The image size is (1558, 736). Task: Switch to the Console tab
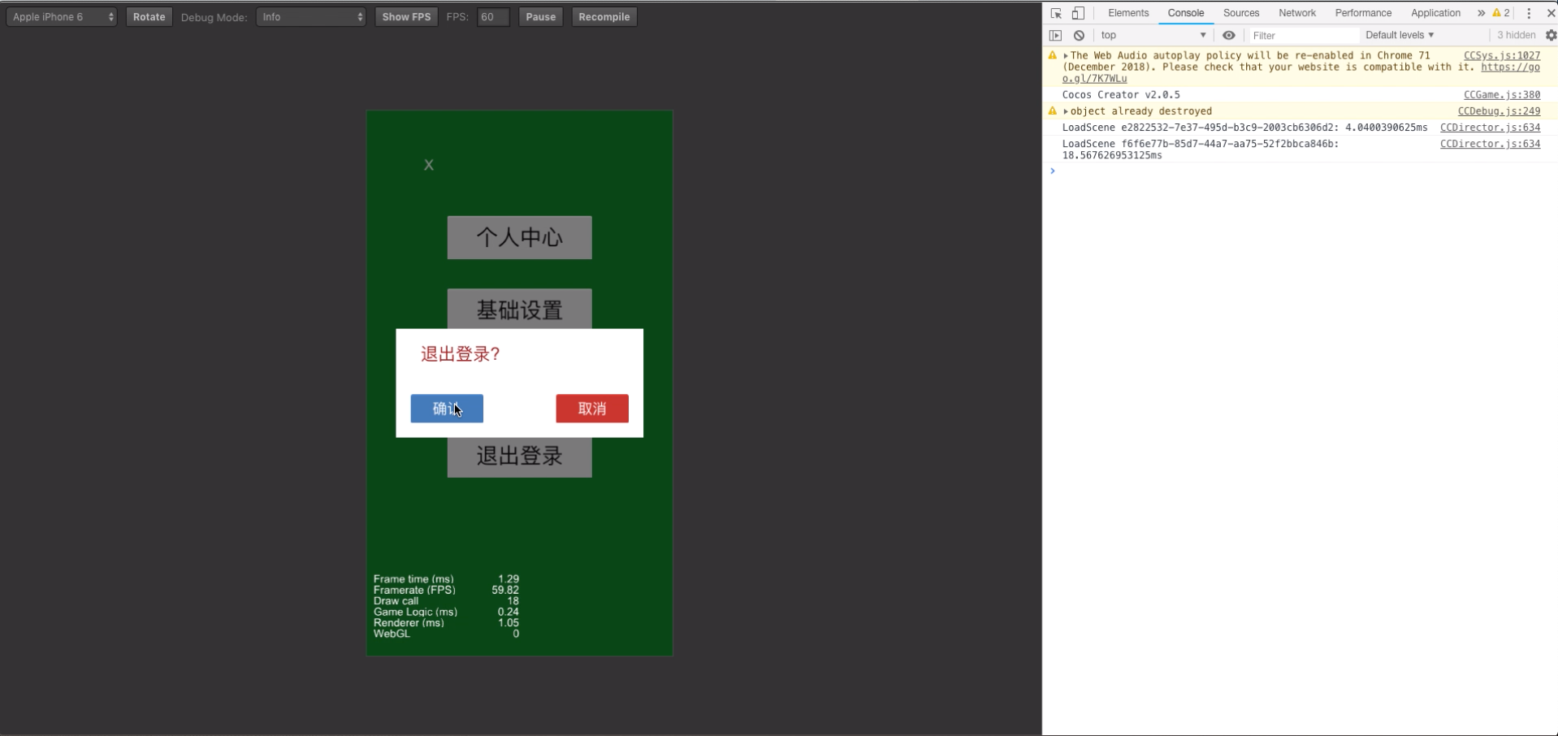[1185, 13]
